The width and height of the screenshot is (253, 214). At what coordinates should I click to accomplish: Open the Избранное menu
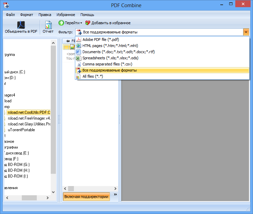tap(66, 15)
